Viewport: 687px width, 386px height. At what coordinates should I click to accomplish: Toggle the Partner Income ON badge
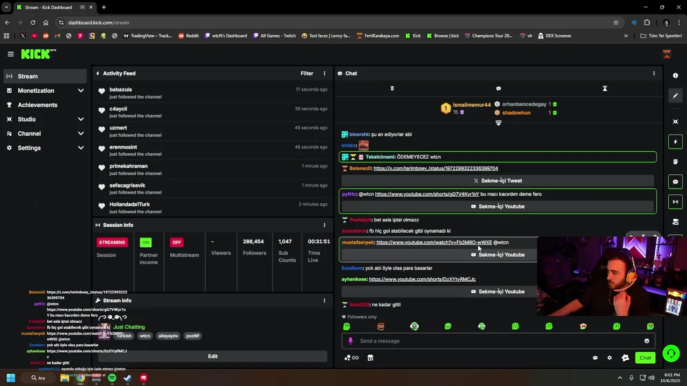pyautogui.click(x=145, y=242)
